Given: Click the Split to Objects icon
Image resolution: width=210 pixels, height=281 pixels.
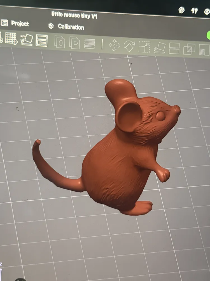Looking at the screenshot, I should [x=60, y=42].
